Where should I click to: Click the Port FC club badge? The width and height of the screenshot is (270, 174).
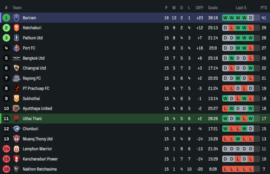(16, 48)
